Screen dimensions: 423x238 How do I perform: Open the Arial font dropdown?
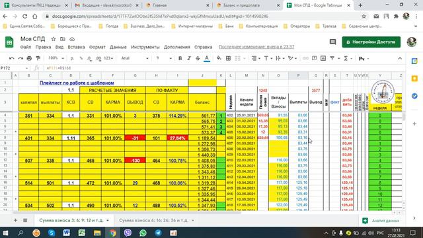coord(135,58)
